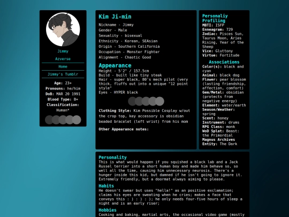This screenshot has width=289, height=217.
Task: Select the darkest Appearance gray swatch
Action: point(132,101)
